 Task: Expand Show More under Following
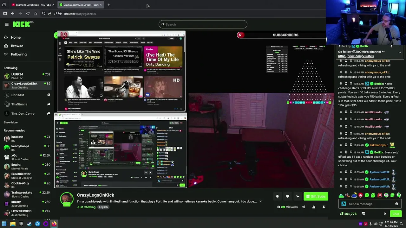[11, 123]
